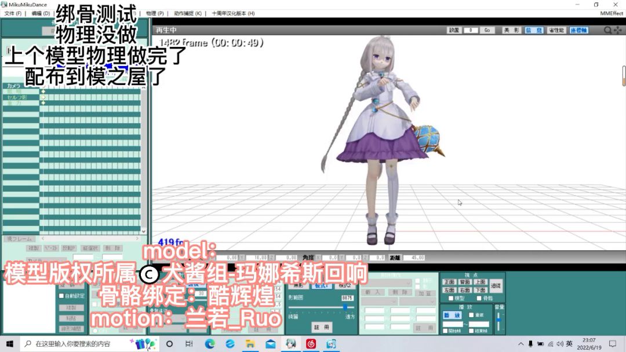Image resolution: width=626 pixels, height=352 pixels.
Task: Click the 播放 play button
Action: tap(452, 315)
